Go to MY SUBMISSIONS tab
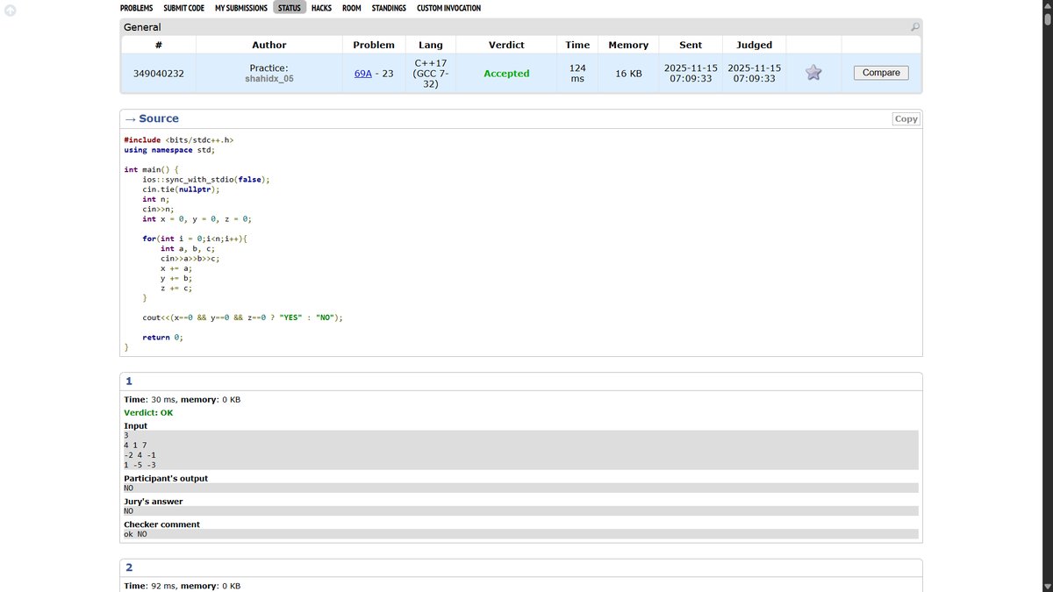This screenshot has height=592, width=1053. coord(241,8)
